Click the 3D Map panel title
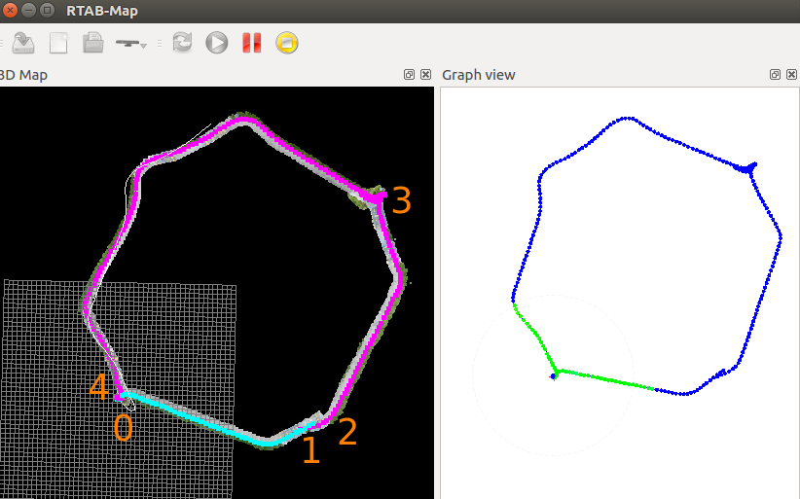The image size is (800, 499). 23,75
